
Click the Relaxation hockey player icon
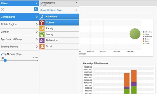(x=42, y=40)
